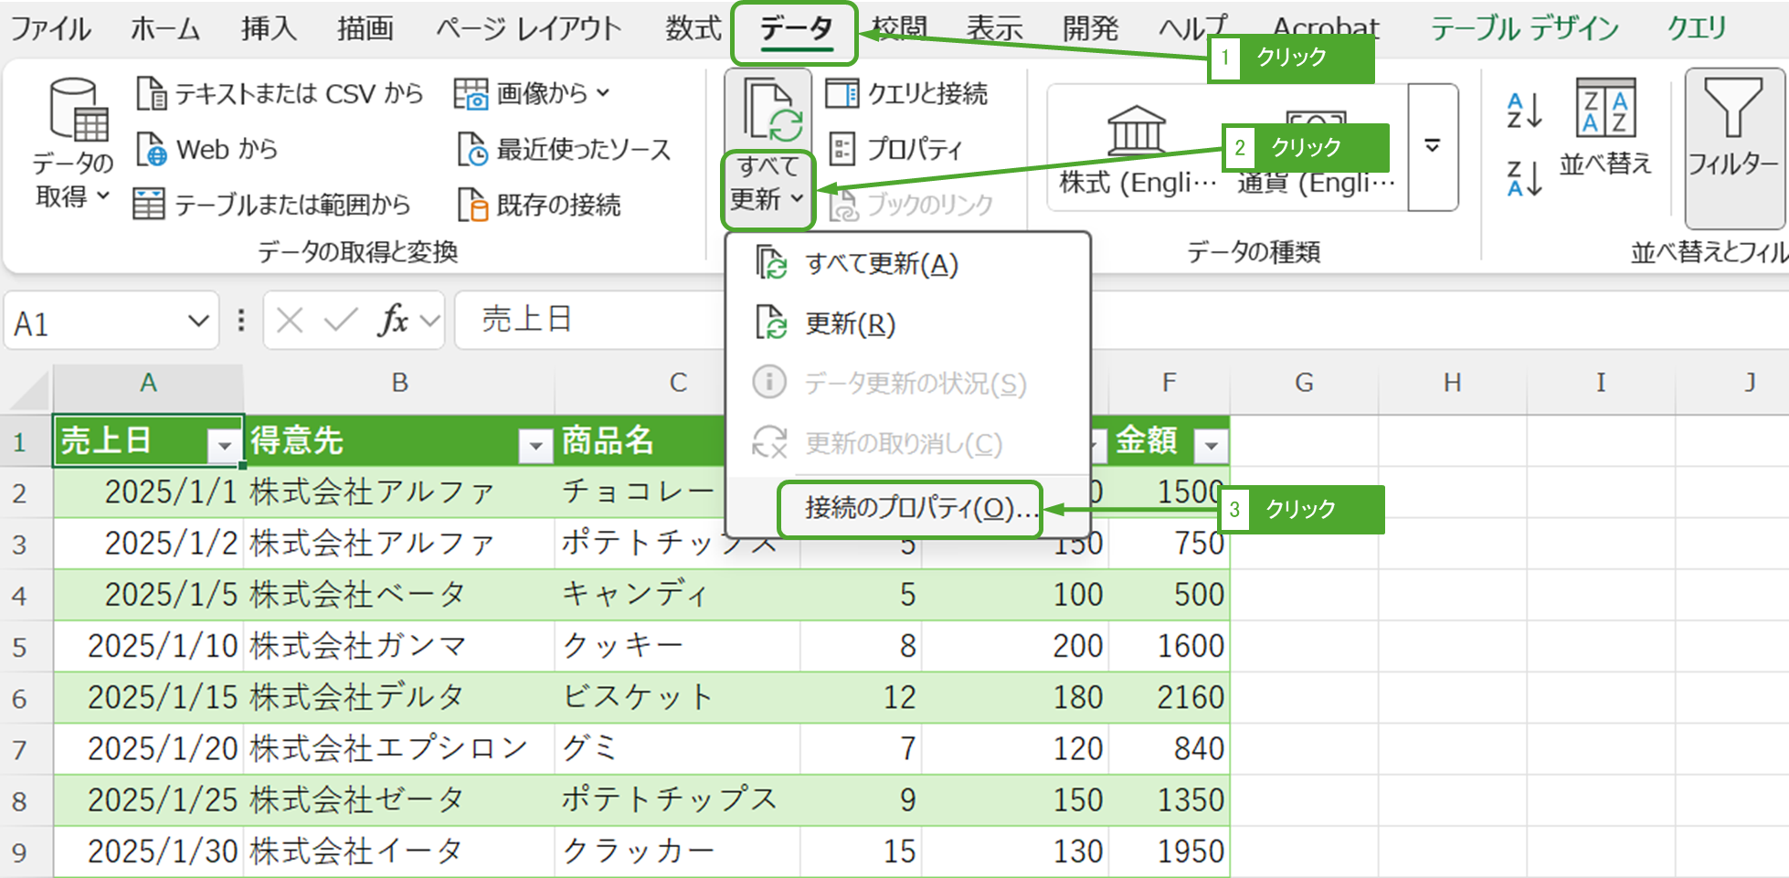Click the Filter (フィルター) funnel icon
The width and height of the screenshot is (1789, 878).
point(1732,110)
